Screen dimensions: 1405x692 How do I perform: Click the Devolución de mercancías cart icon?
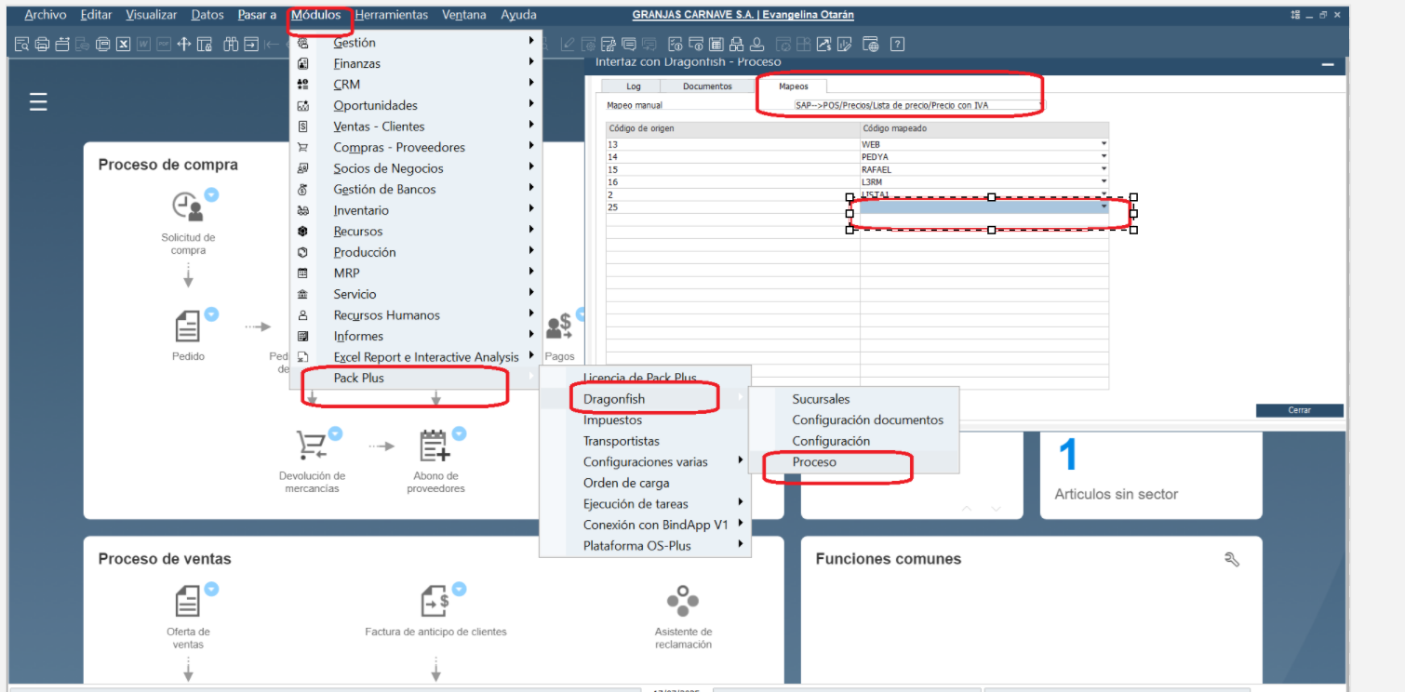(312, 445)
